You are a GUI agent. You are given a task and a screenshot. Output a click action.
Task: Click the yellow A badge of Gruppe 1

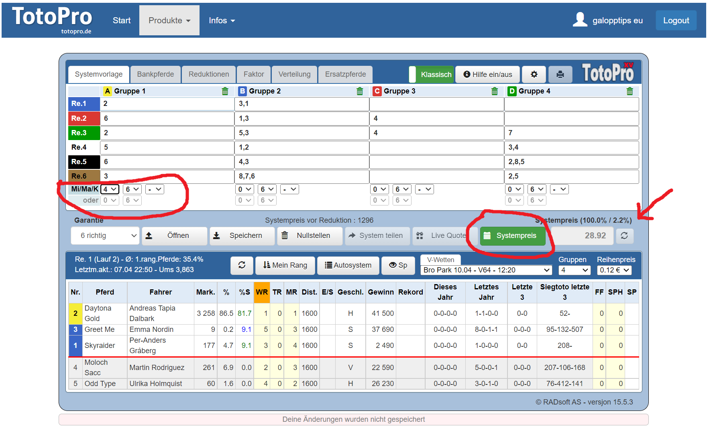pyautogui.click(x=107, y=91)
